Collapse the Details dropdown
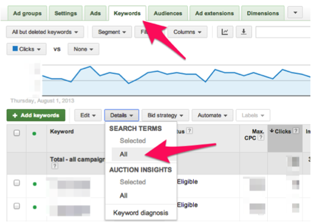This screenshot has width=311, height=222. click(121, 115)
